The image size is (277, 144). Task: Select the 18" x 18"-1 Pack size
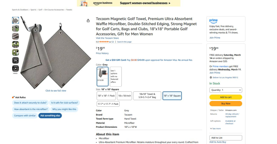pos(106,96)
